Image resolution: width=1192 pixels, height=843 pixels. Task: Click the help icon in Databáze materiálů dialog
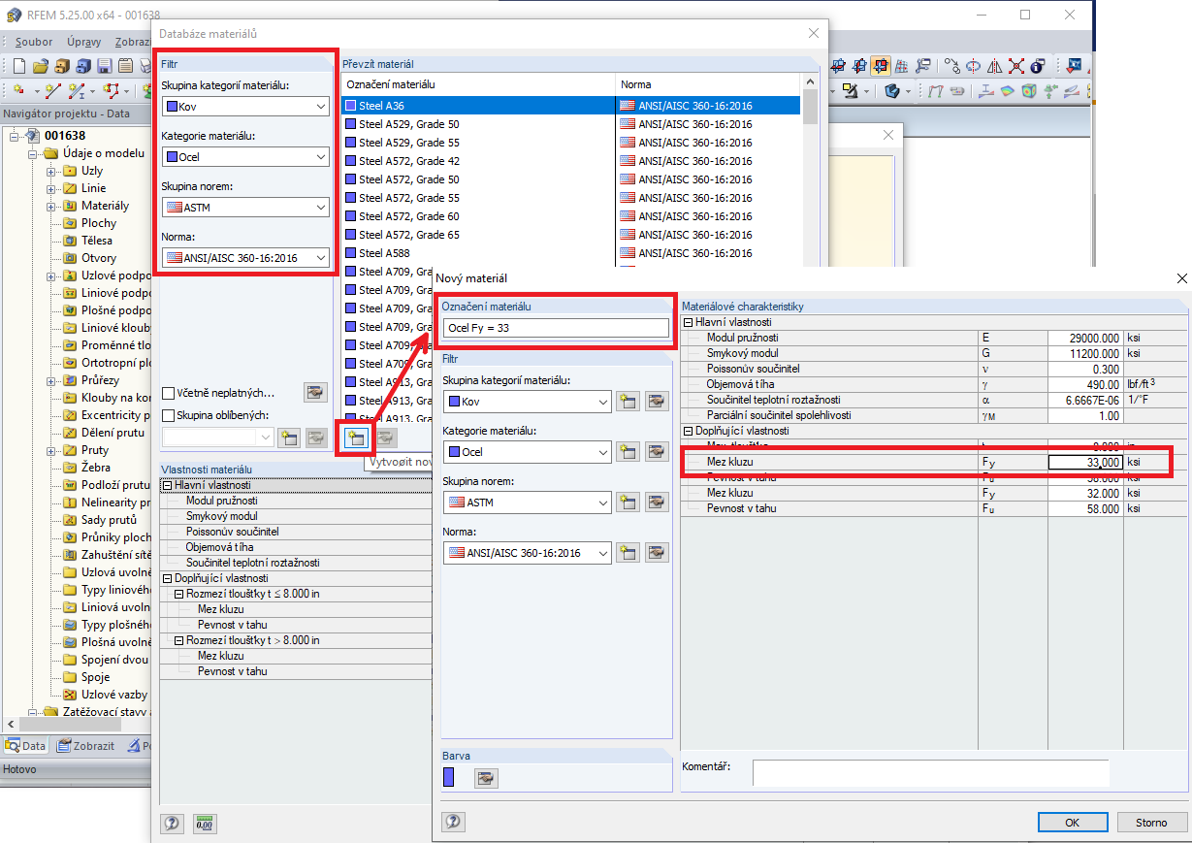[x=172, y=824]
